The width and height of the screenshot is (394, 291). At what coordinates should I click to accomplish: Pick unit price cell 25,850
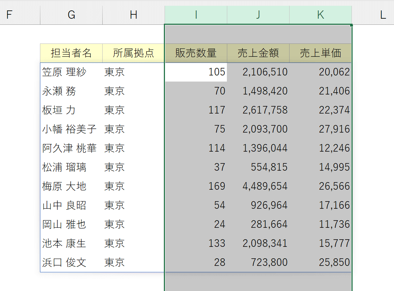pyautogui.click(x=321, y=262)
